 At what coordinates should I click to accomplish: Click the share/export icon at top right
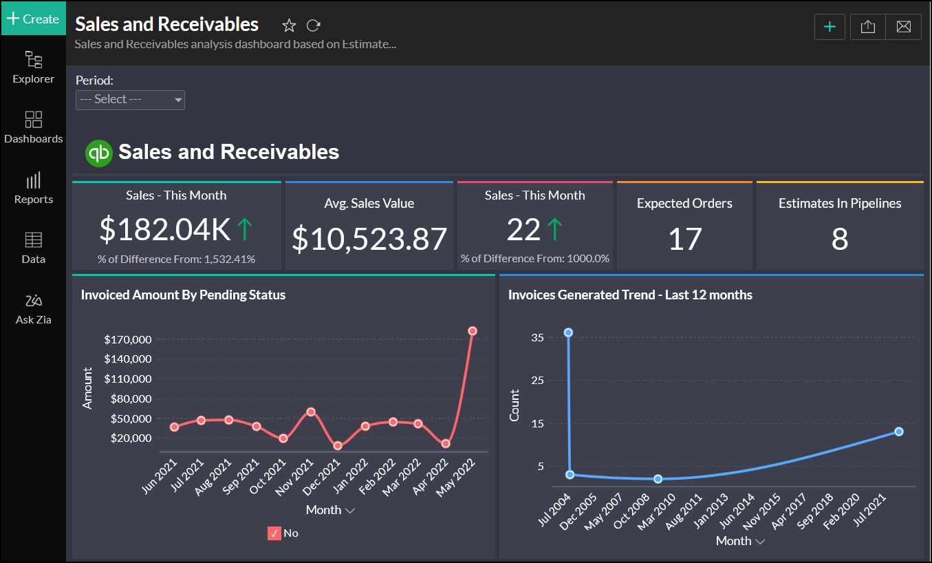tap(868, 27)
